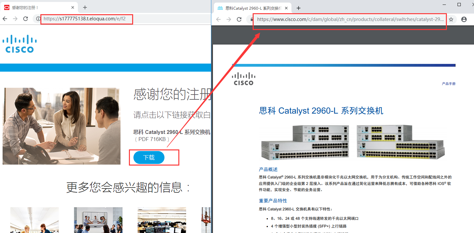
Task: Maximize the right browser window
Action: click(x=459, y=5)
